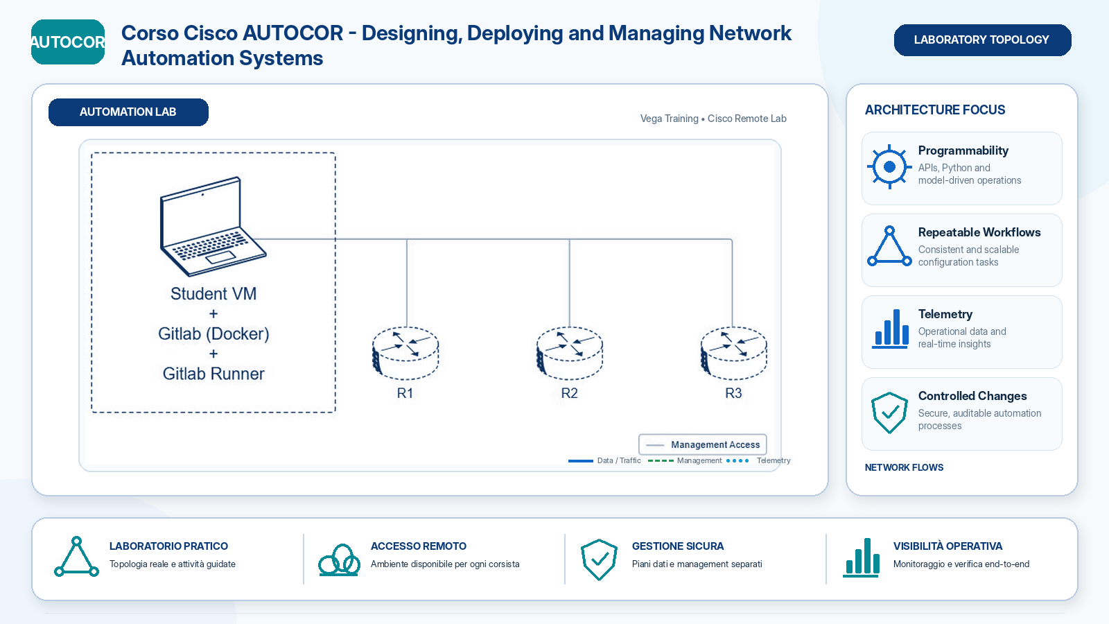The image size is (1109, 624).
Task: Click the R1 router label
Action: pyautogui.click(x=405, y=393)
